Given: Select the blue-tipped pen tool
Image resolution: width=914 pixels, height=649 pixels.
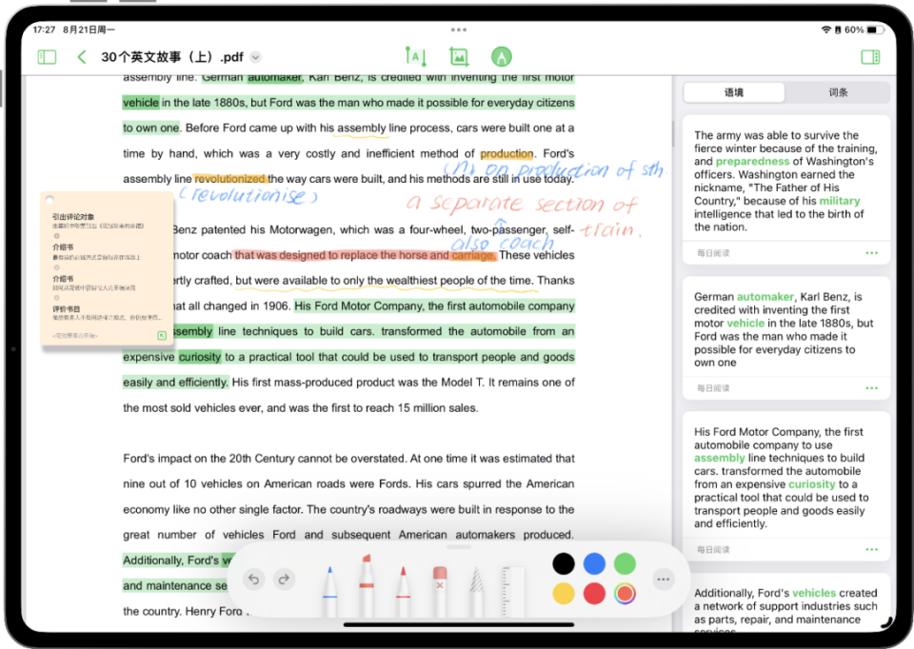Looking at the screenshot, I should coord(330,590).
